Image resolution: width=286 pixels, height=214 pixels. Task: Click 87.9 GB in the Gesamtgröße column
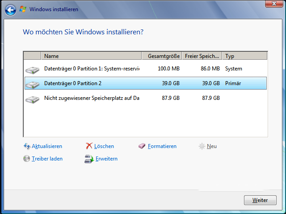coord(171,98)
